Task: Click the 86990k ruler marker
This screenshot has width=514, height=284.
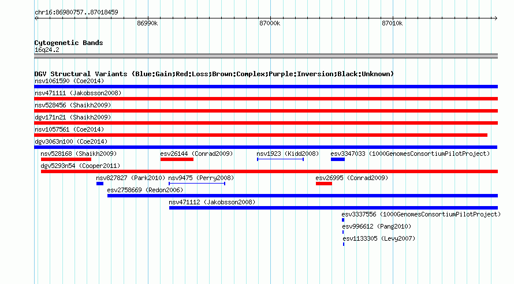Action: pyautogui.click(x=147, y=23)
